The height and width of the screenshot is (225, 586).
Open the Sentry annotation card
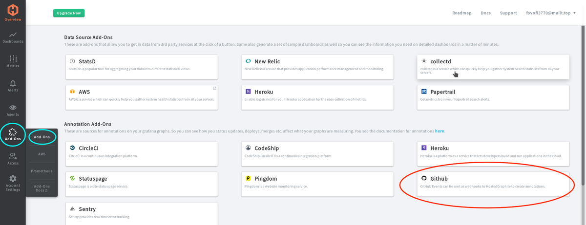coord(142,214)
